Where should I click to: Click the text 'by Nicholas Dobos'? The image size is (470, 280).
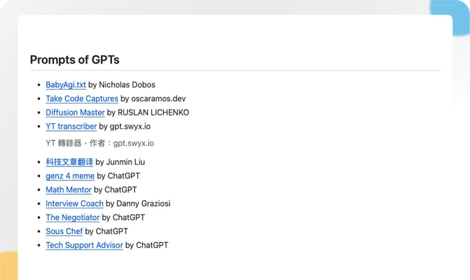pyautogui.click(x=122, y=85)
